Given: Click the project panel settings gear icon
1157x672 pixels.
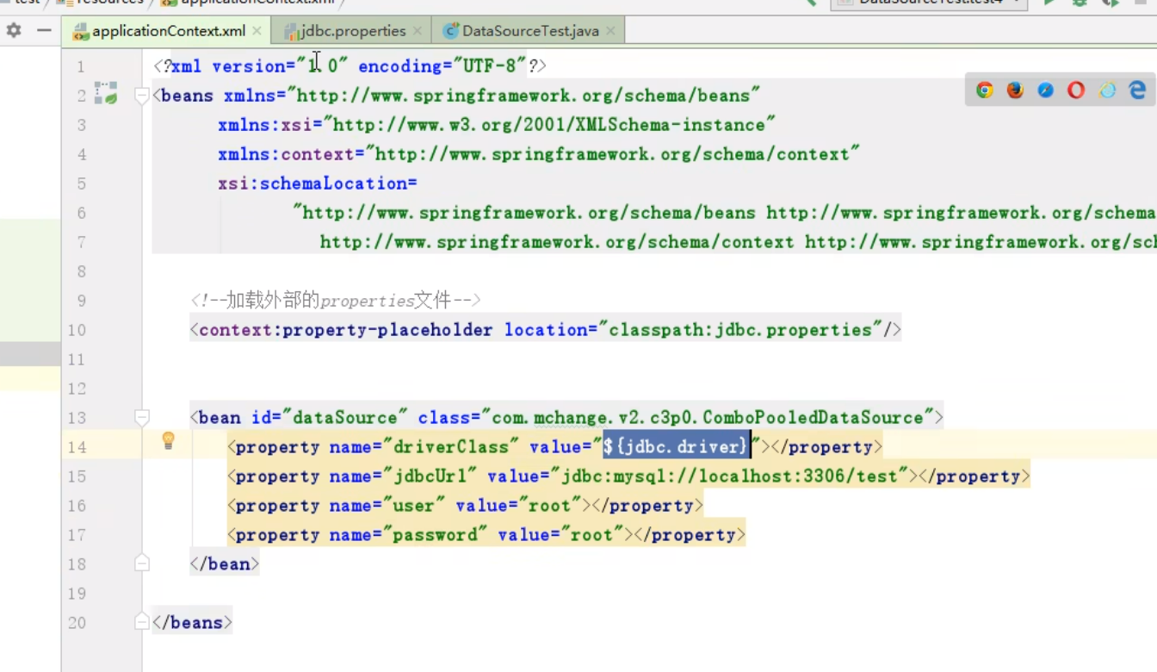Looking at the screenshot, I should (14, 31).
